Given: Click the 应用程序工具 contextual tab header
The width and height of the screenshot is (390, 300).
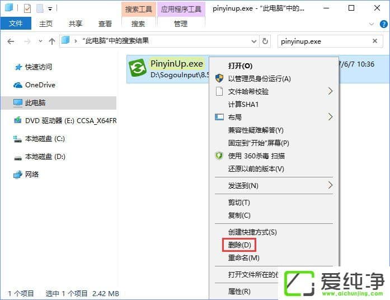Looking at the screenshot, I should (x=181, y=9).
